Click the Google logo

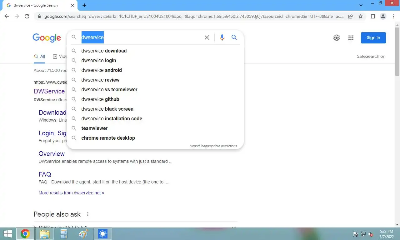pos(47,38)
